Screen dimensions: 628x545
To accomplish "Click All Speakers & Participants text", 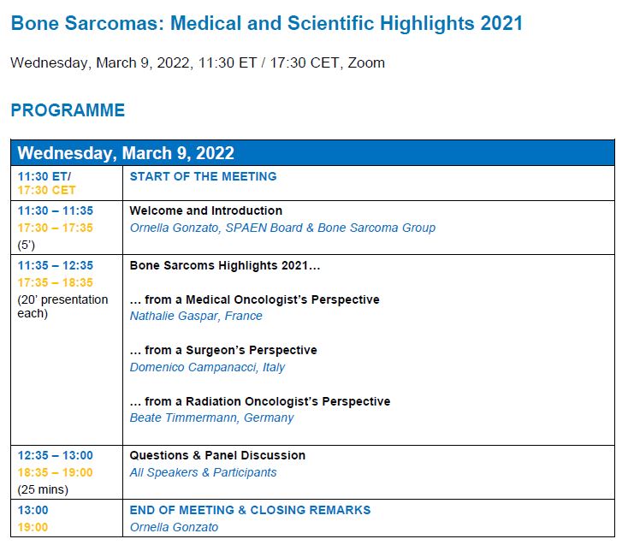I will (203, 472).
